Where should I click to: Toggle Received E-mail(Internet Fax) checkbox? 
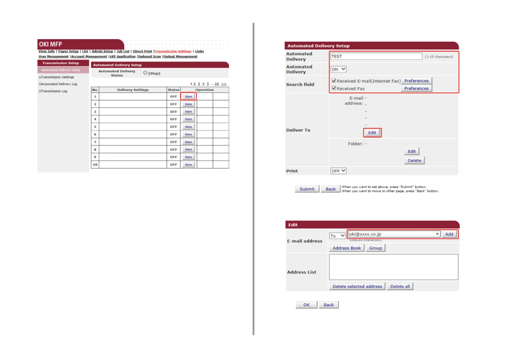click(x=334, y=81)
